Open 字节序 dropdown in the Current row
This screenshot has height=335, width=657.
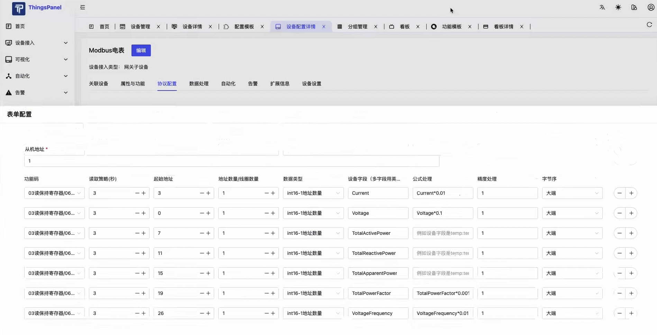572,193
